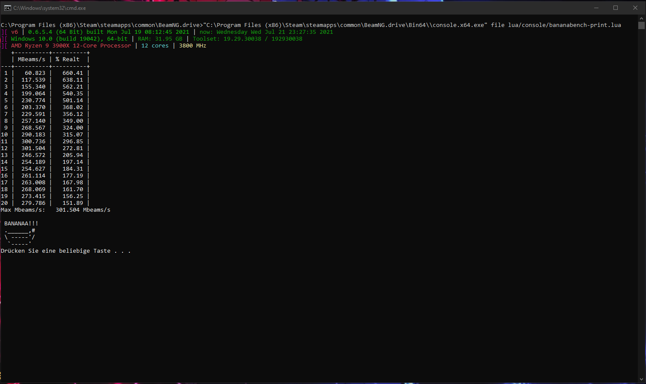This screenshot has height=384, width=646.
Task: Click the '3800 MHz' text
Action: pos(193,46)
